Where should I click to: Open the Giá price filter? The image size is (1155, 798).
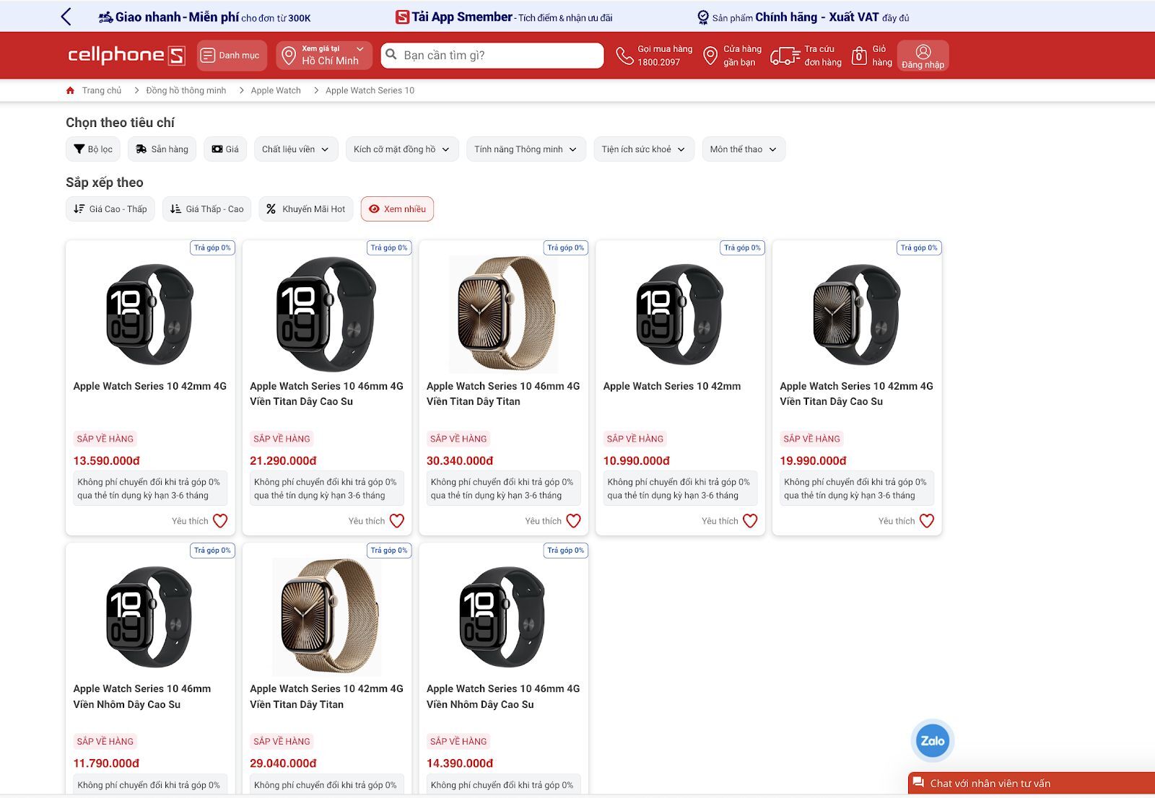[225, 149]
